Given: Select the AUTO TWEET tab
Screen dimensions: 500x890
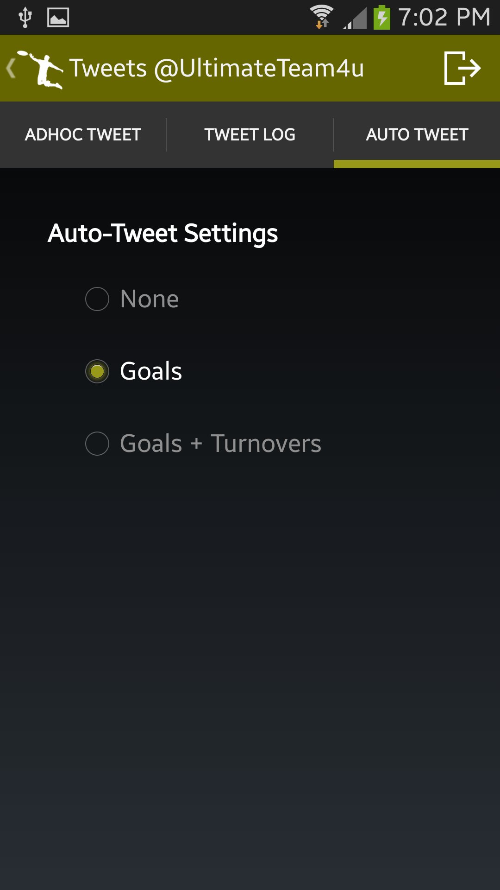Looking at the screenshot, I should [x=417, y=135].
